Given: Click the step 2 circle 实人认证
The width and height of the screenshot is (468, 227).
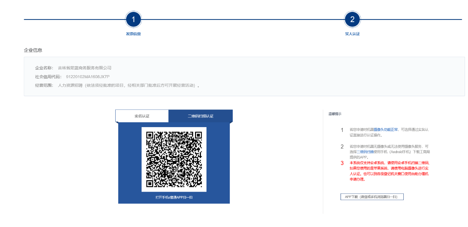Looking at the screenshot, I should click(x=352, y=20).
